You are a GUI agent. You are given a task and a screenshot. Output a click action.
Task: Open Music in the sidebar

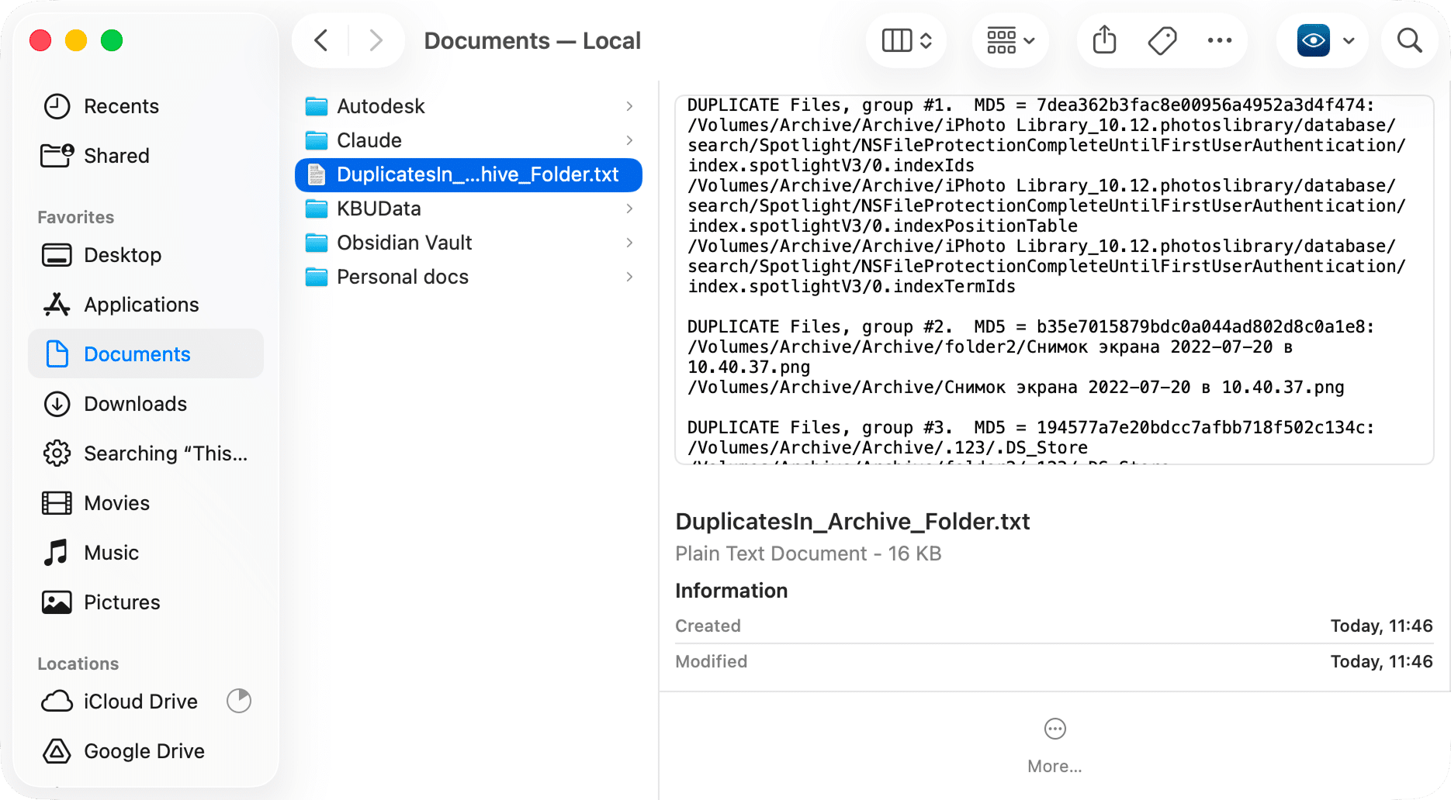[x=146, y=553]
